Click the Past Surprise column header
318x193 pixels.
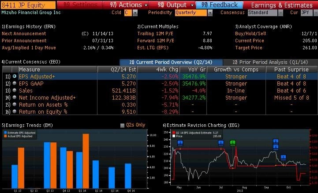coord(292,70)
